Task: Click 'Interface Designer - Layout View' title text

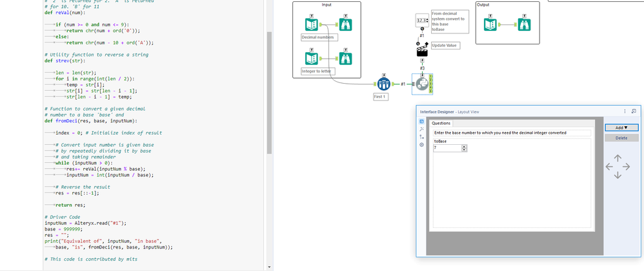Action: pos(449,111)
